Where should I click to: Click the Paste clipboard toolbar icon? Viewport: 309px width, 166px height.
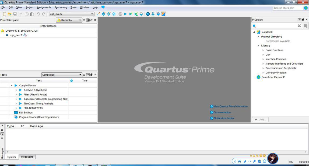pos(32,14)
